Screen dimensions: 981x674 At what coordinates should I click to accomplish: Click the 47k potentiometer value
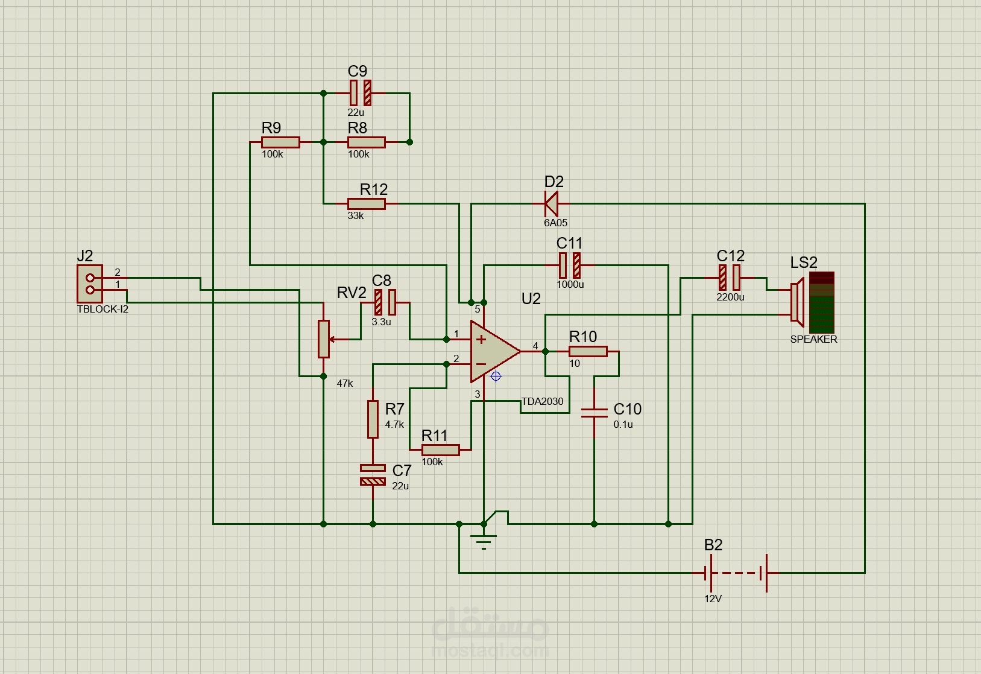point(345,383)
